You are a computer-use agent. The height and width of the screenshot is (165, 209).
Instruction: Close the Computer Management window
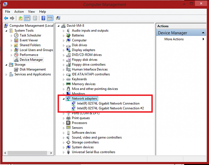pos(201,3)
